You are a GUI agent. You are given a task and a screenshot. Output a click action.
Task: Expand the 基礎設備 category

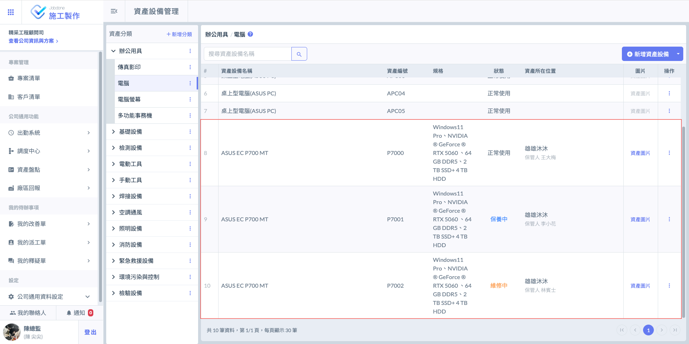pyautogui.click(x=113, y=132)
